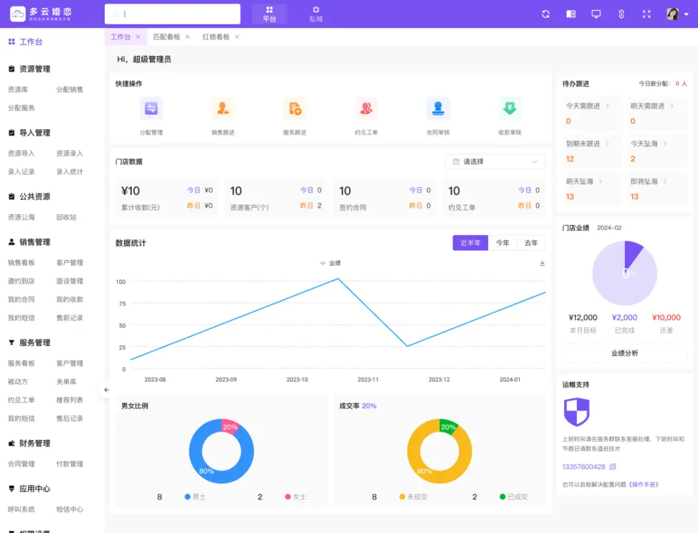Switch to the 匹配看板 tab

point(167,37)
